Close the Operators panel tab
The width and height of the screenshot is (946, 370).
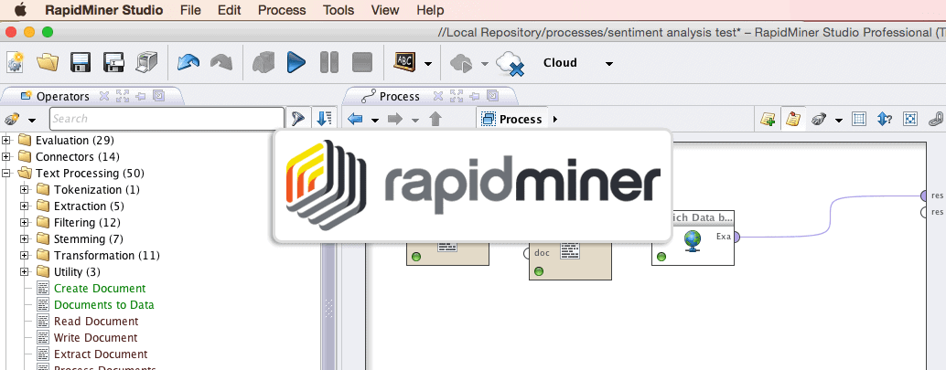pos(103,96)
